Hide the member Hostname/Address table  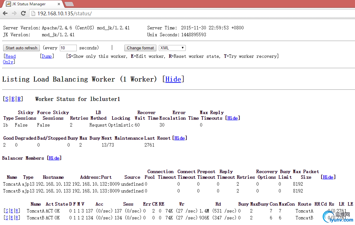pos(328,177)
